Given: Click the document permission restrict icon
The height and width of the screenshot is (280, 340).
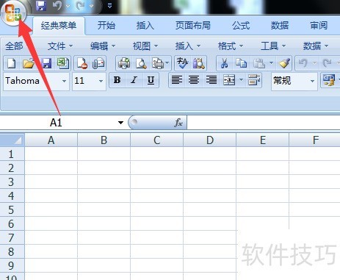Looking at the screenshot, I should pos(82,63).
